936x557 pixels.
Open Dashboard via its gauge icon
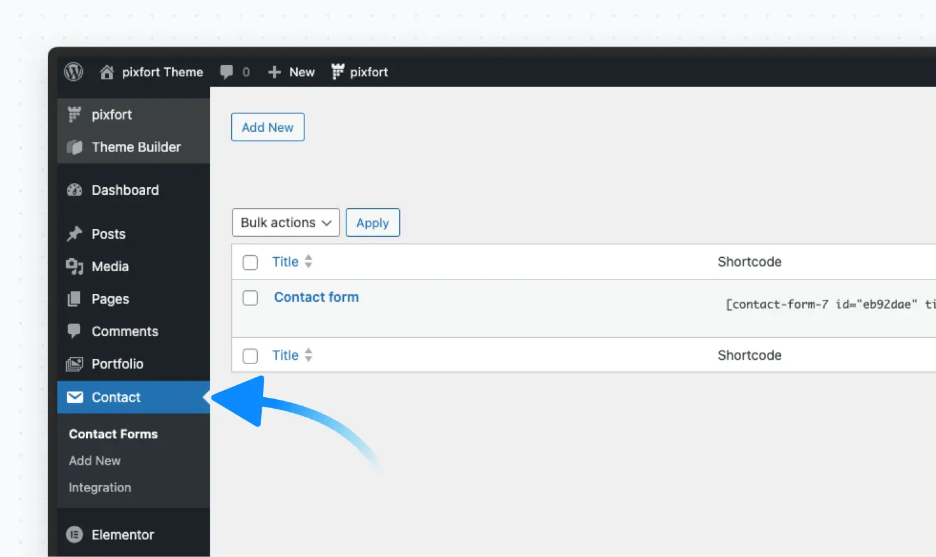tap(74, 190)
